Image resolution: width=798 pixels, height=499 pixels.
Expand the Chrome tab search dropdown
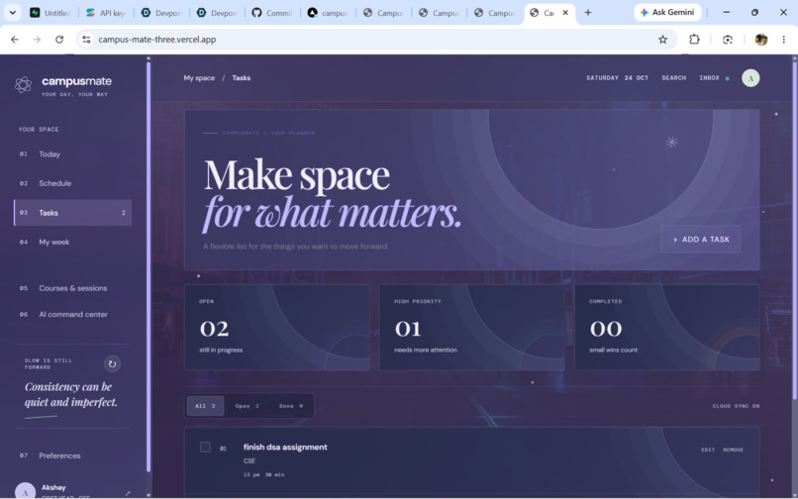click(12, 12)
